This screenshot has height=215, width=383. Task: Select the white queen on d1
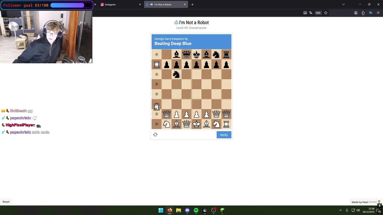[x=186, y=124]
